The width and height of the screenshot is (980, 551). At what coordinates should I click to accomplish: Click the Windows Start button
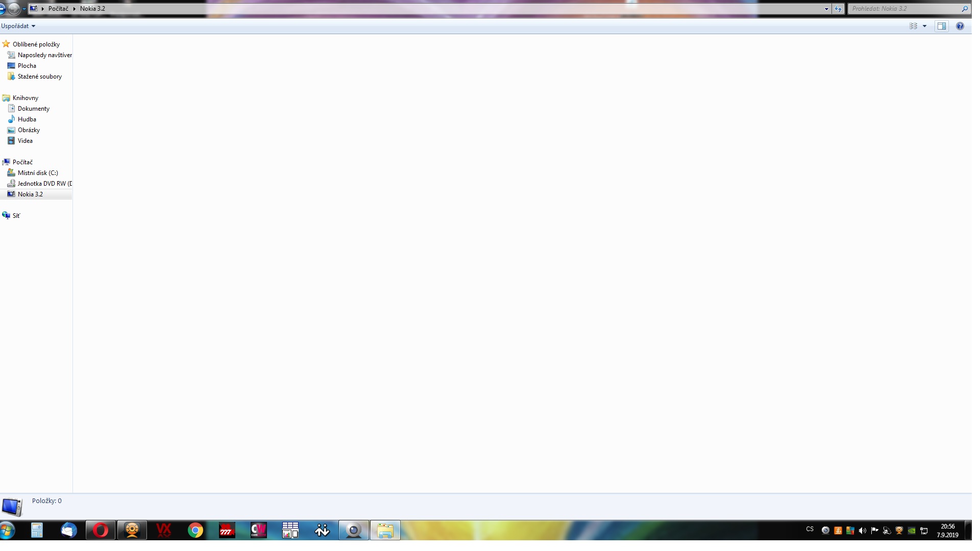tap(7, 531)
